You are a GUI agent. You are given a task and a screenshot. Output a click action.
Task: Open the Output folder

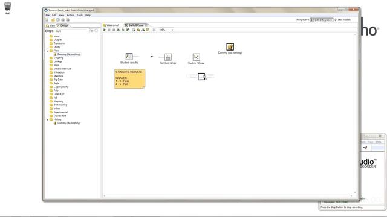pos(56,40)
